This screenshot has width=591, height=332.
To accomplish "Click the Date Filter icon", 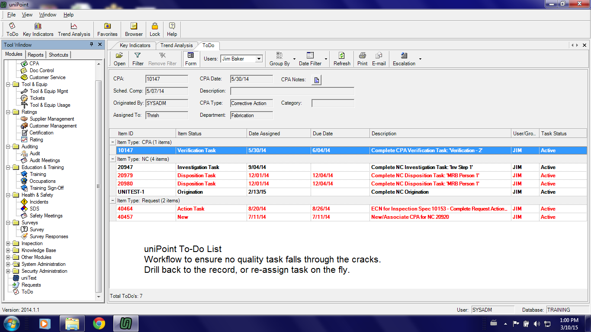I will point(310,59).
